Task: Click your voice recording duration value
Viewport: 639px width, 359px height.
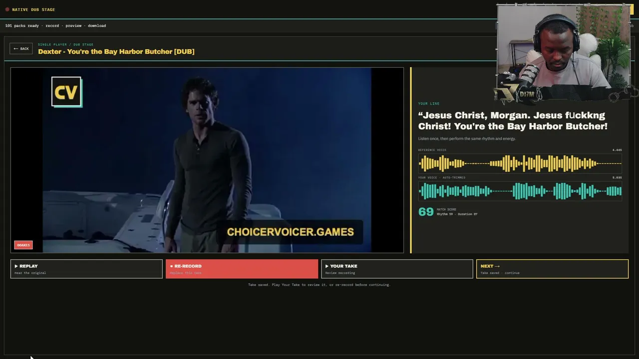Action: [x=617, y=178]
